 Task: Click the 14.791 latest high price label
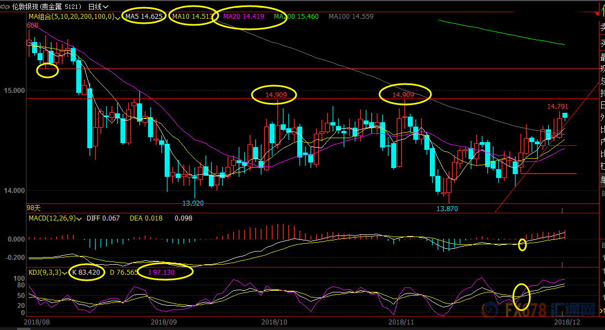coord(557,106)
